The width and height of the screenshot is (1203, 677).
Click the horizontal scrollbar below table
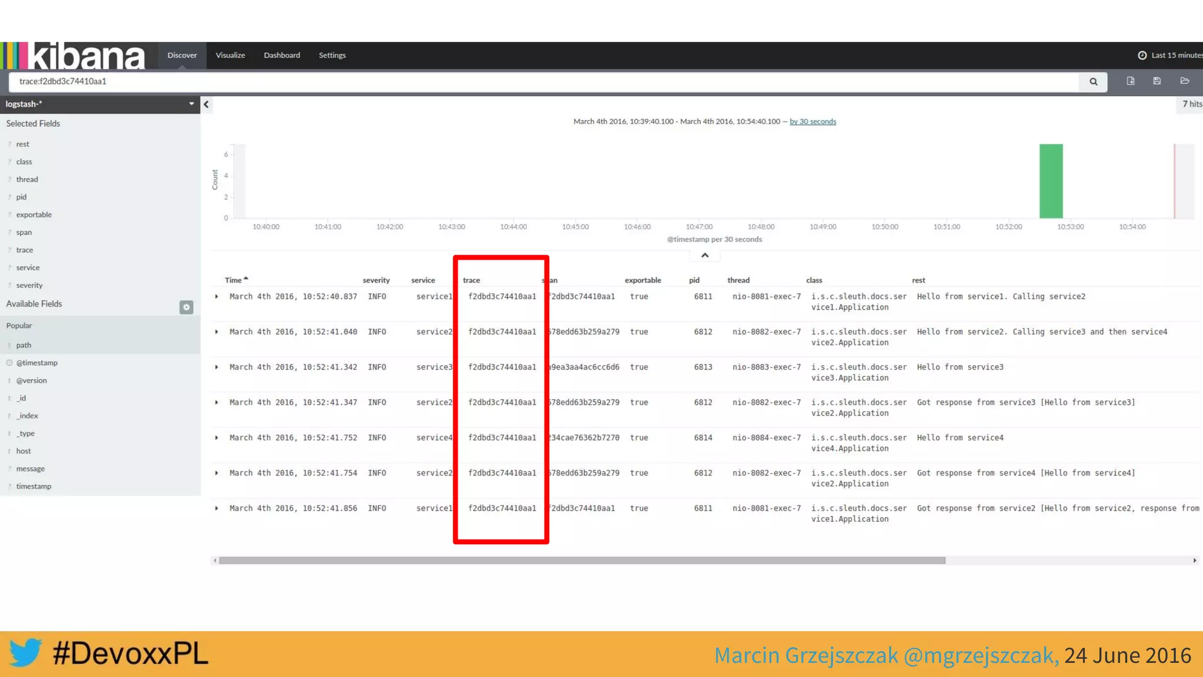582,561
